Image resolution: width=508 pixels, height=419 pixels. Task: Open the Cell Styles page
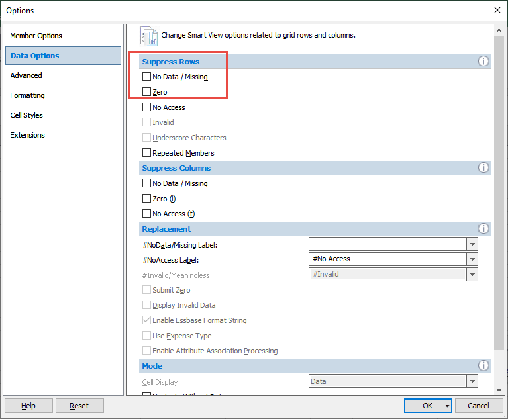(26, 115)
